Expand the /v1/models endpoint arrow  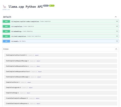(117, 41)
